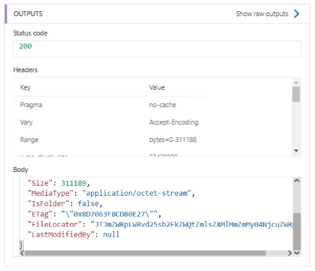Click the Body vertical scrollbar thumb
This screenshot has height=271, width=315.
[297, 231]
